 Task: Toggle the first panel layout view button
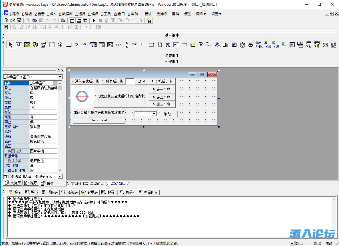click(72, 21)
